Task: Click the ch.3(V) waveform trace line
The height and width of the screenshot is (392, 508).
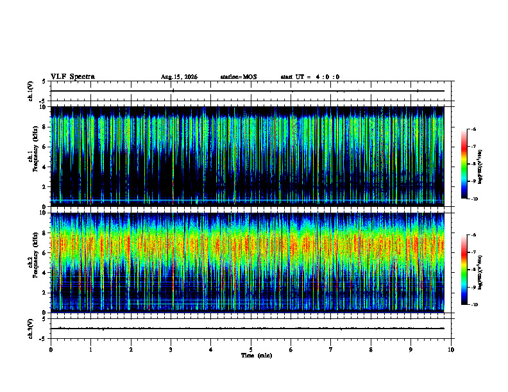Action: pos(247,329)
